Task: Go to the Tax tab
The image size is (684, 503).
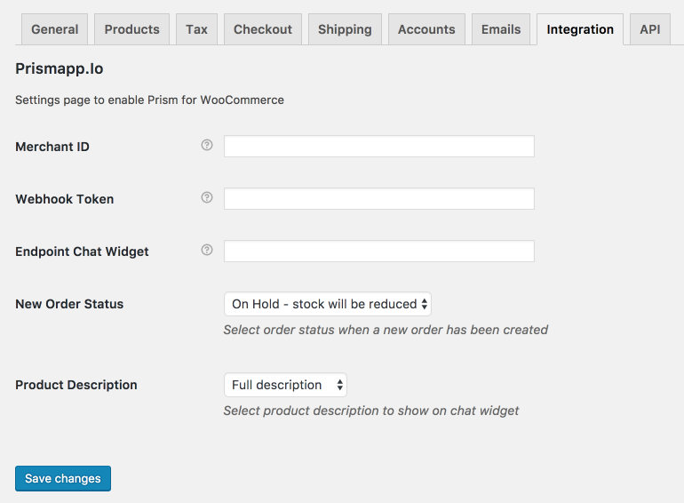Action: tap(196, 29)
